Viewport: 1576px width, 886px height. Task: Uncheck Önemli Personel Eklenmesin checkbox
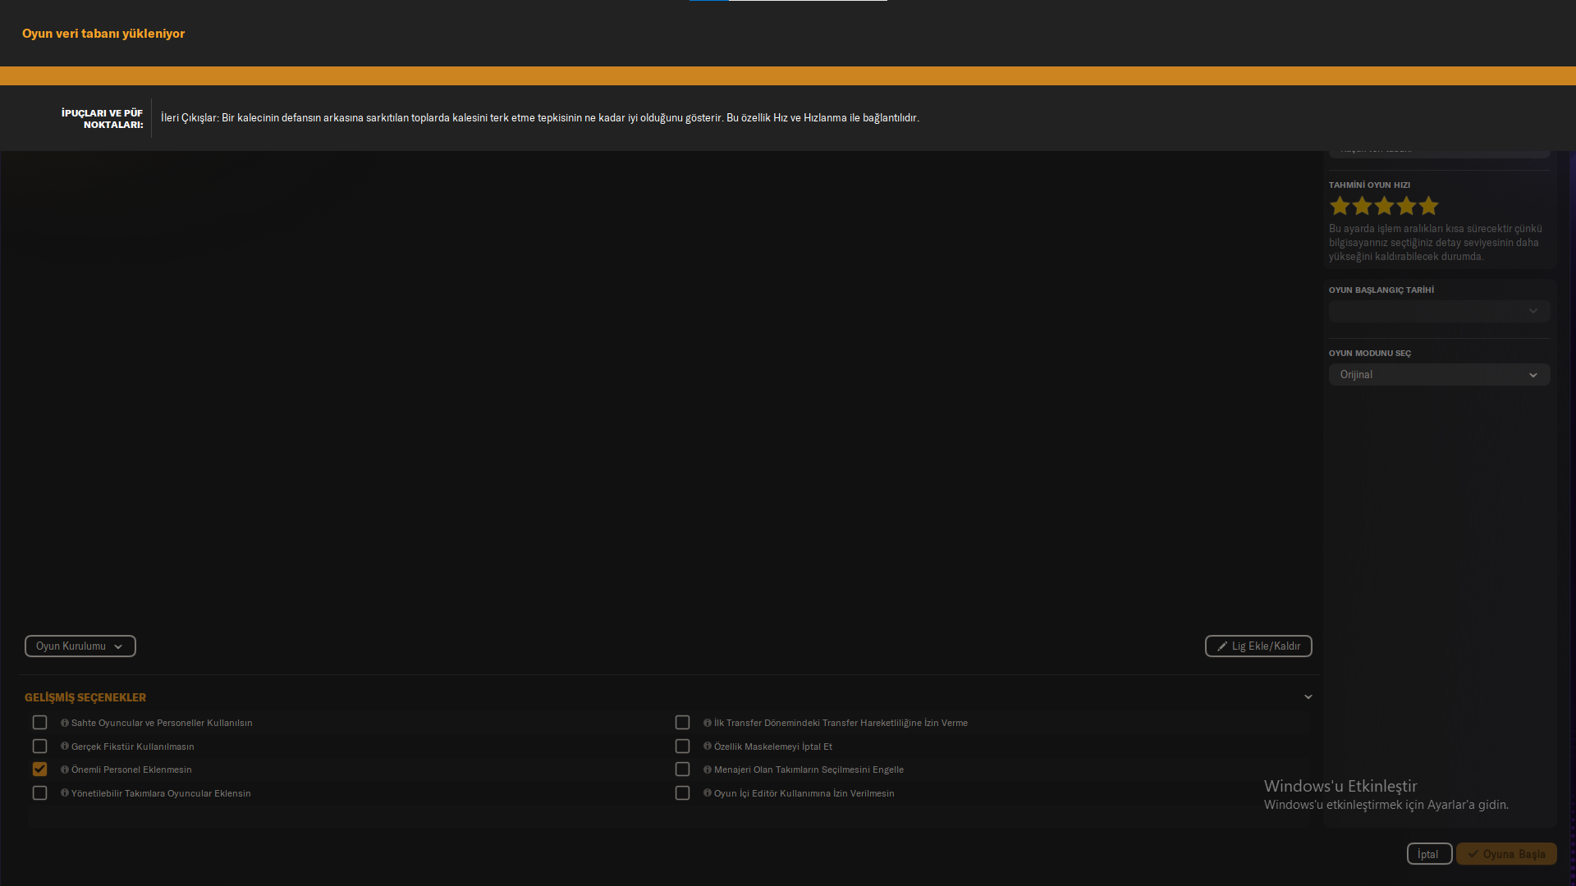click(39, 770)
